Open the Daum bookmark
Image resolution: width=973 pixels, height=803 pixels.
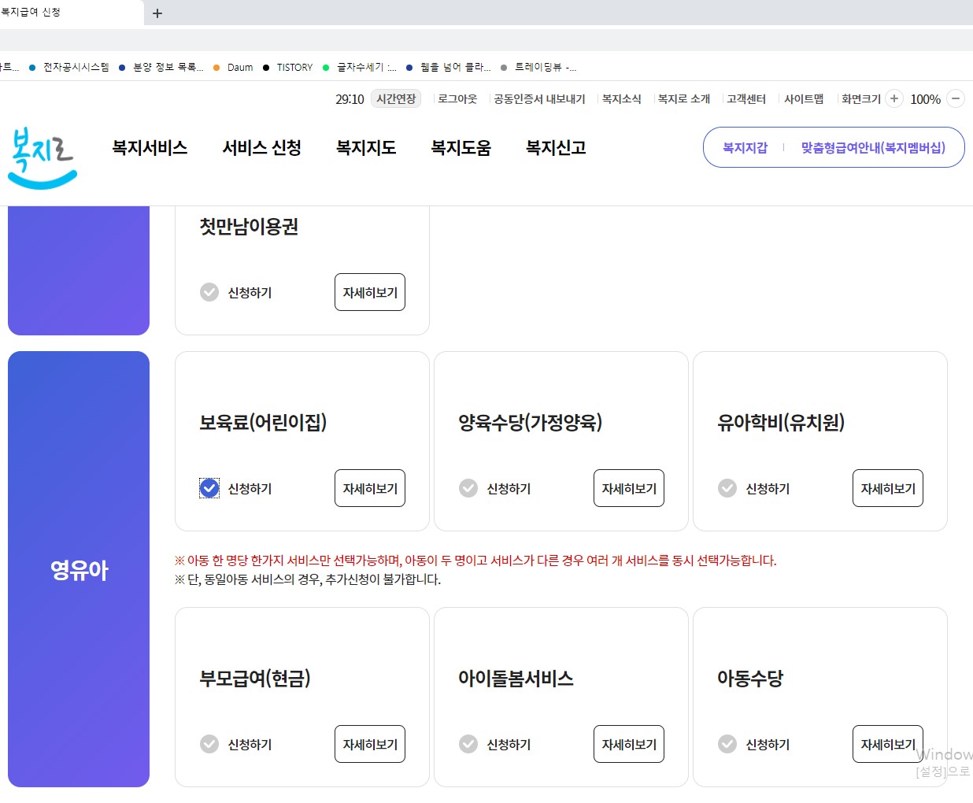[x=233, y=68]
